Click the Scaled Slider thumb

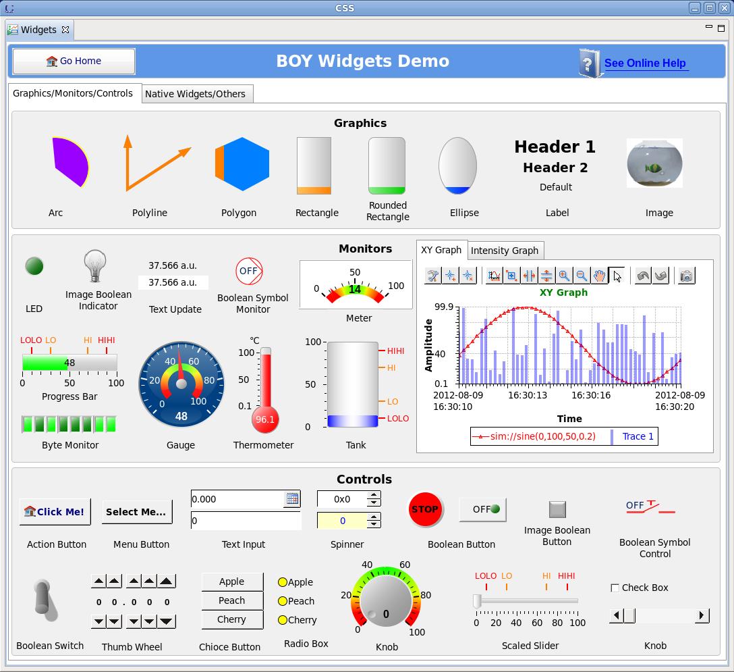[x=477, y=600]
